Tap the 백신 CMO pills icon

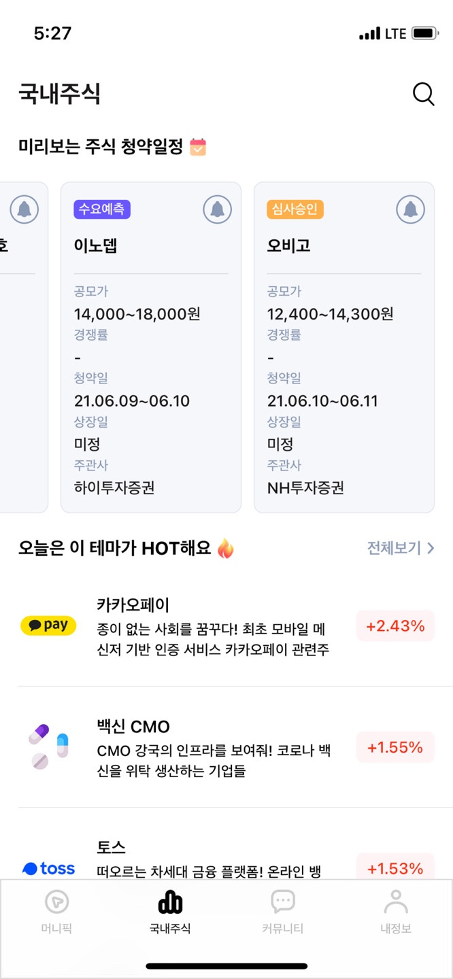pos(48,746)
